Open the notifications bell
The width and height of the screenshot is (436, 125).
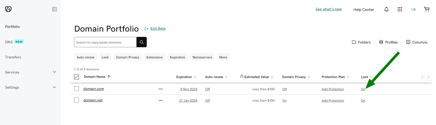point(386,9)
